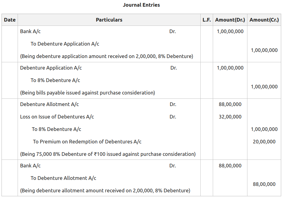Screen dimensions: 283x199
Task: Click the To Debenture Application A/c line
Action: point(65,44)
